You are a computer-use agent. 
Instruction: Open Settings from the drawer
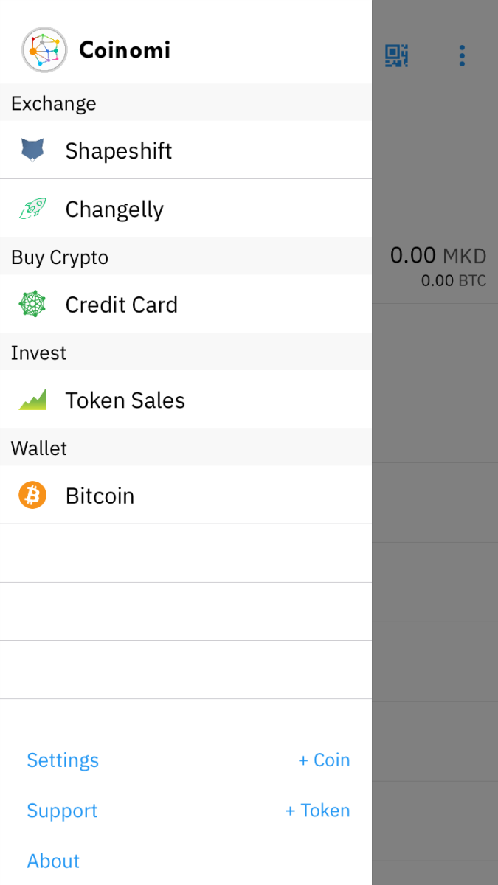coord(63,760)
